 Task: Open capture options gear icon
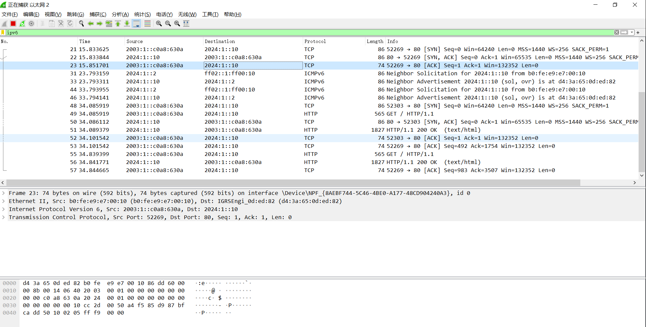pos(31,24)
